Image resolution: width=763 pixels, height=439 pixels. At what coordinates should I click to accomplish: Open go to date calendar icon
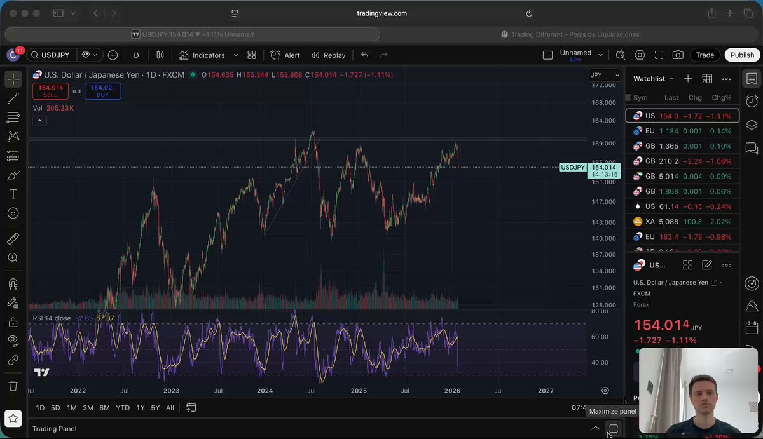coord(191,408)
